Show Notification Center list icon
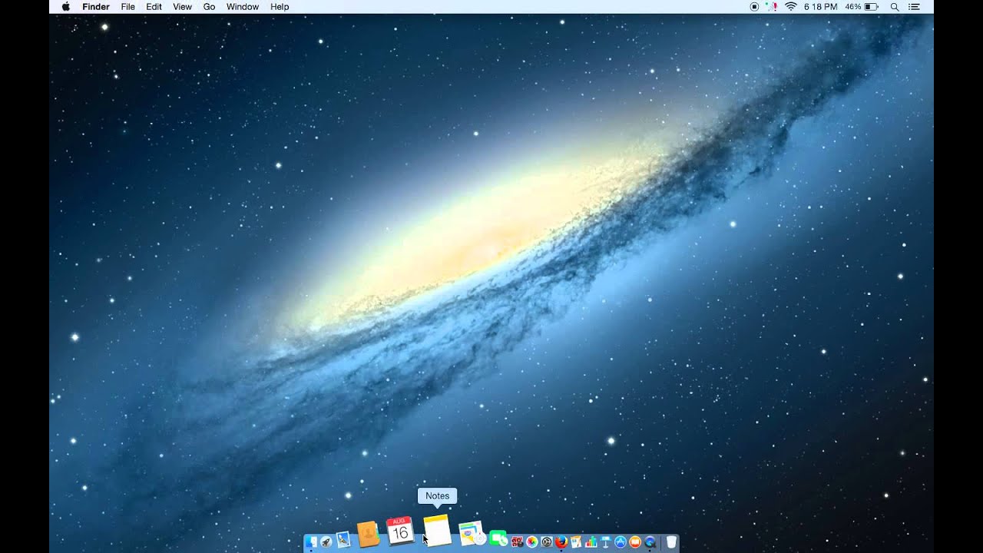This screenshot has width=983, height=553. tap(914, 7)
